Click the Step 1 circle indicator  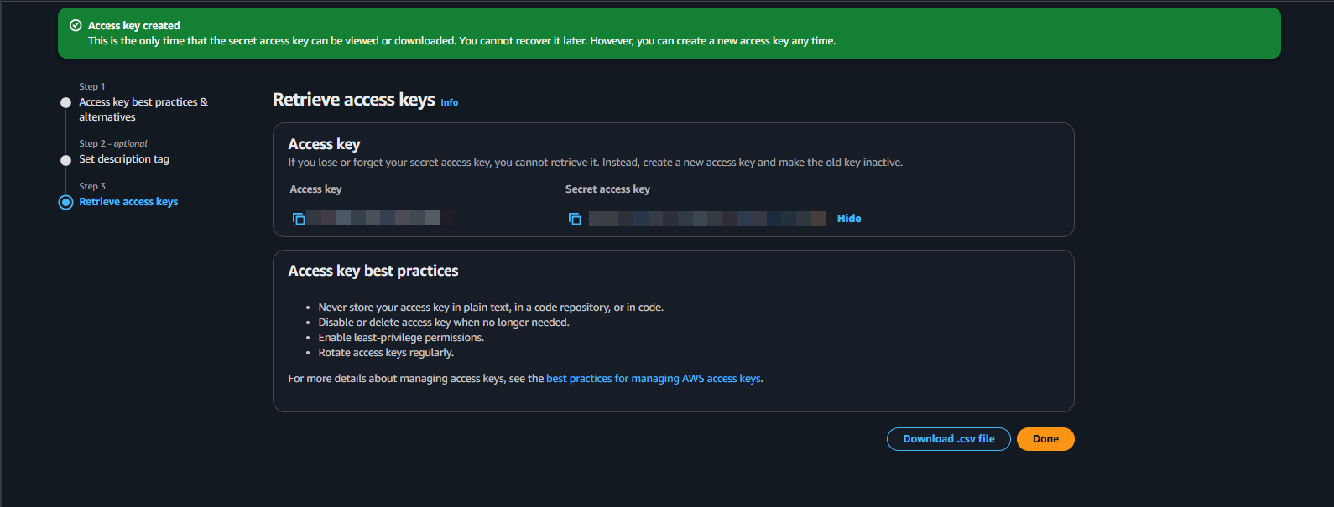(65, 101)
